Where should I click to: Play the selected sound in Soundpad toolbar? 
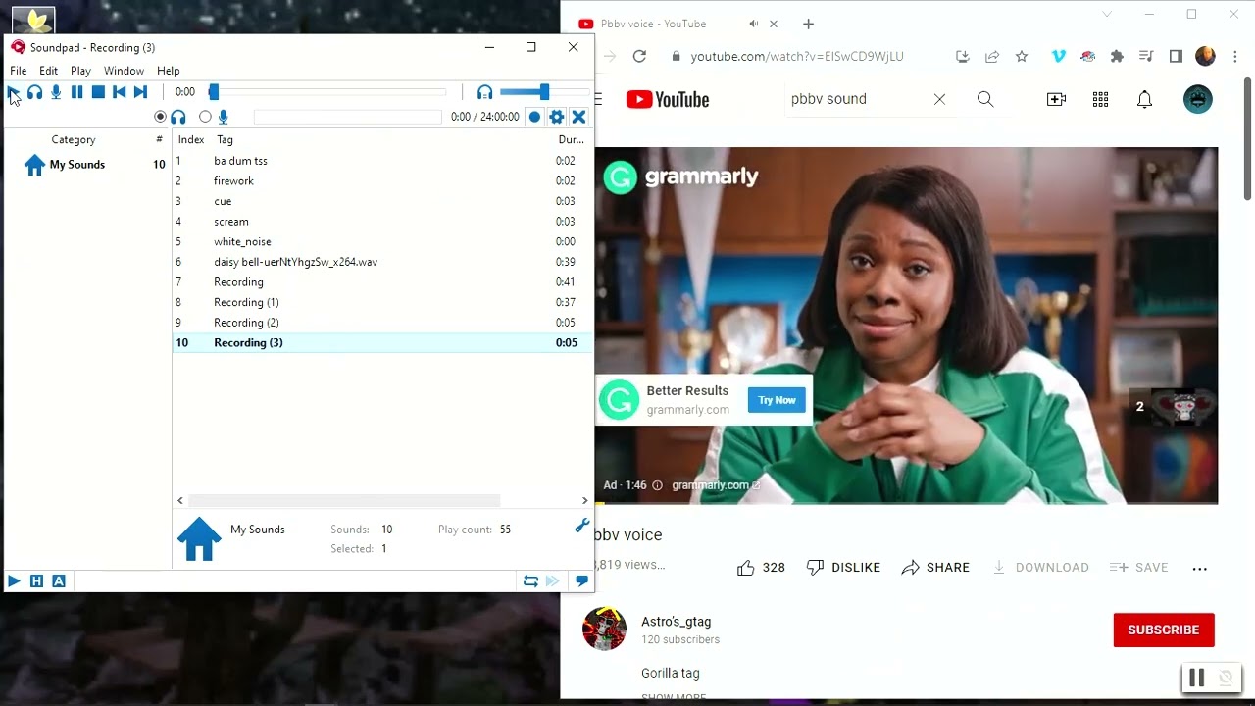click(x=13, y=92)
